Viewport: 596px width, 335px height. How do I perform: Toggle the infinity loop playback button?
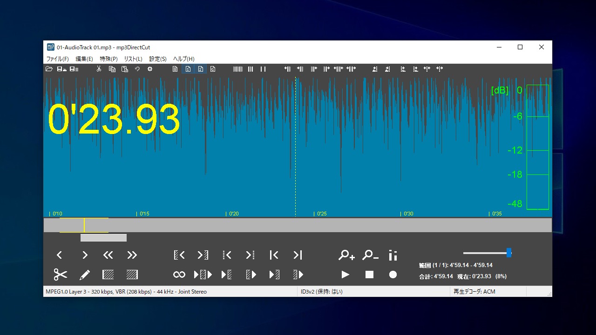click(179, 275)
